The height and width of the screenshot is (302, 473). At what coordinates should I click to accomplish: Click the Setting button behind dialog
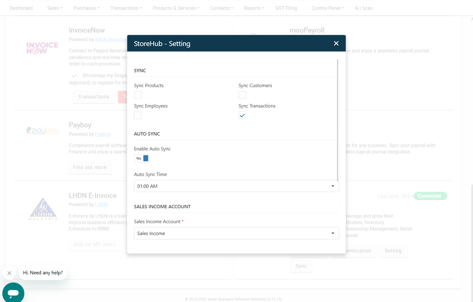393,251
